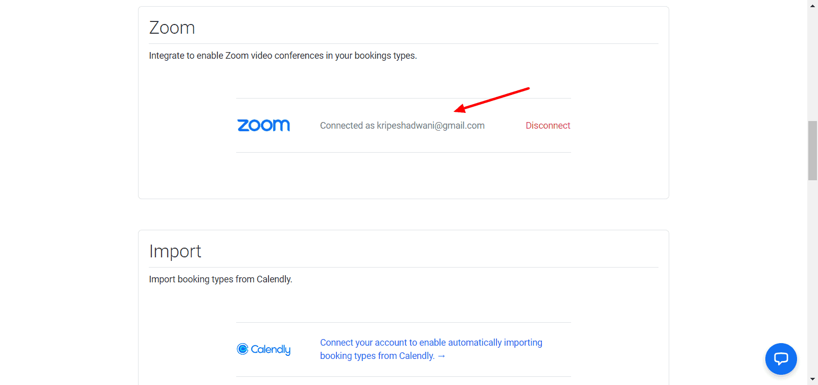818x385 pixels.
Task: Click the 'Connected as' status label
Action: tap(347, 126)
